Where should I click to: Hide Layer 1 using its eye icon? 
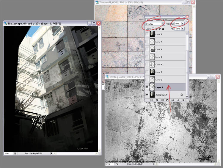(147, 87)
